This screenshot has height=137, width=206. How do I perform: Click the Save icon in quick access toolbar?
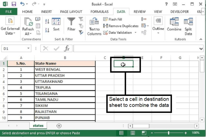(14, 4)
